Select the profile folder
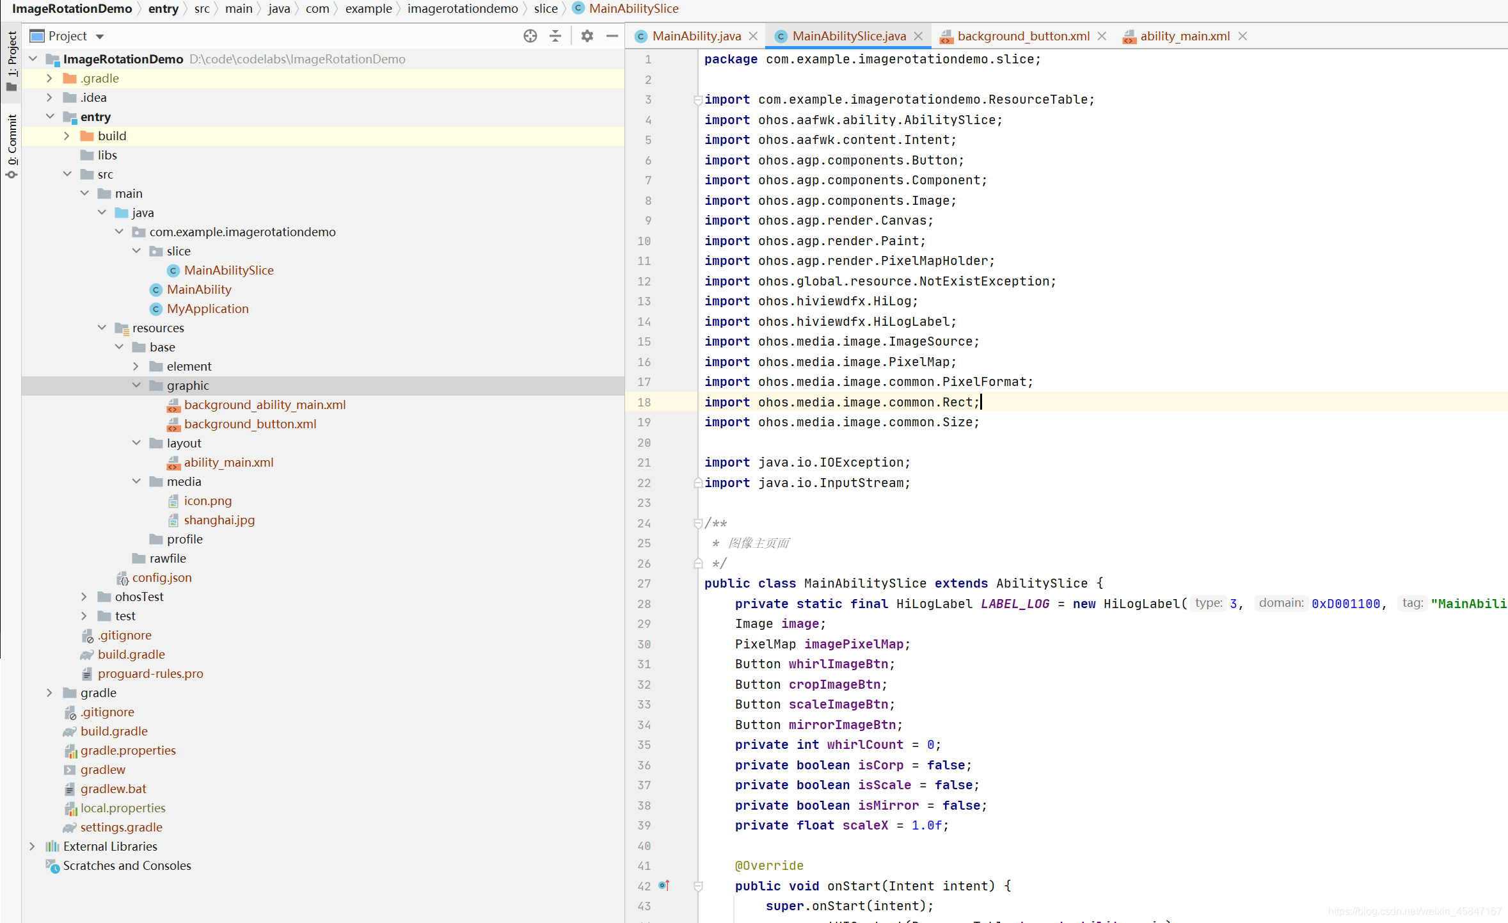Image resolution: width=1508 pixels, height=923 pixels. 184,539
